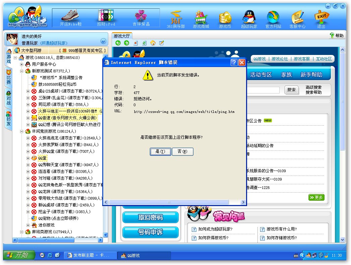351x265 pixels.
Task: Open the 官方网站 globe icon
Action: pyautogui.click(x=273, y=19)
